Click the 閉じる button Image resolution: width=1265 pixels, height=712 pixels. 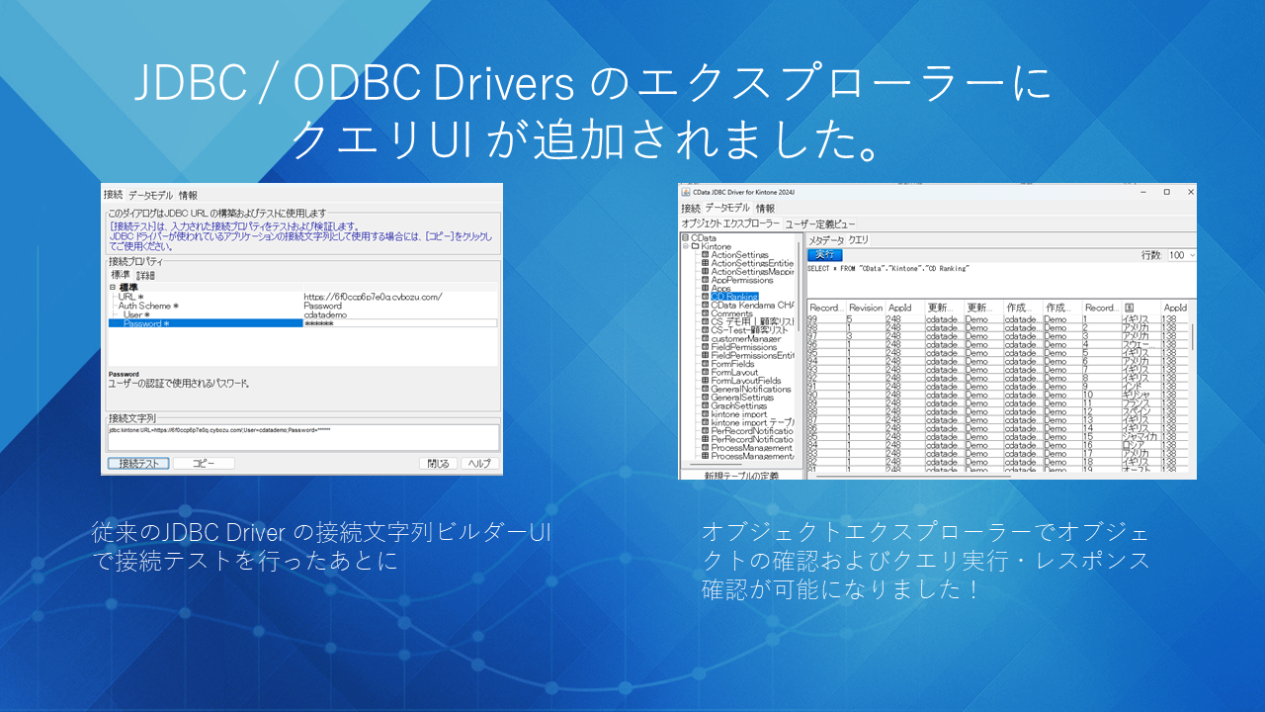439,464
